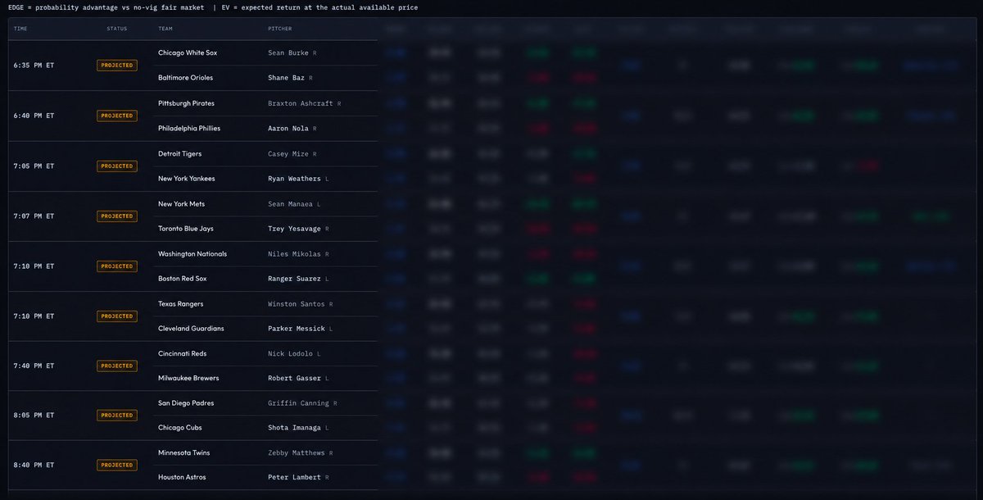Select pitcher Trey Yesavage

pyautogui.click(x=295, y=229)
